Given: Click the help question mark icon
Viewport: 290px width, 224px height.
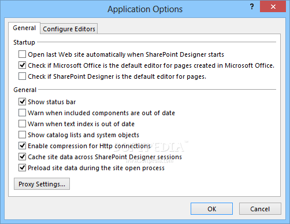Looking at the screenshot, I should point(252,7).
